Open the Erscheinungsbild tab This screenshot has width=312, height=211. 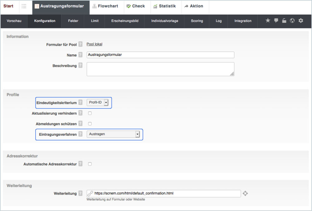point(125,21)
